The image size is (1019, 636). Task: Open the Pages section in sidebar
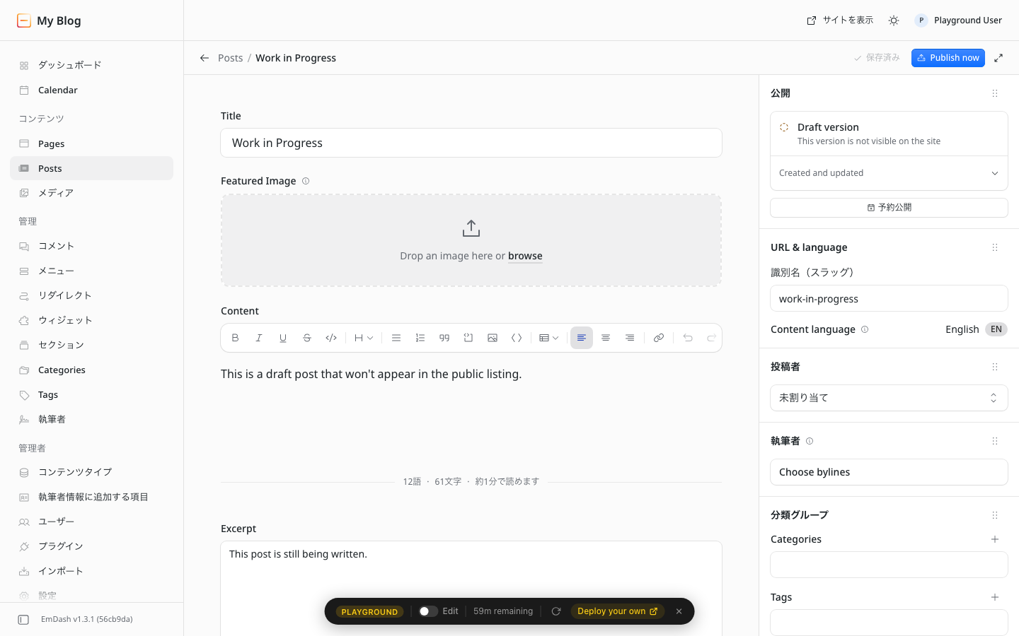91,143
